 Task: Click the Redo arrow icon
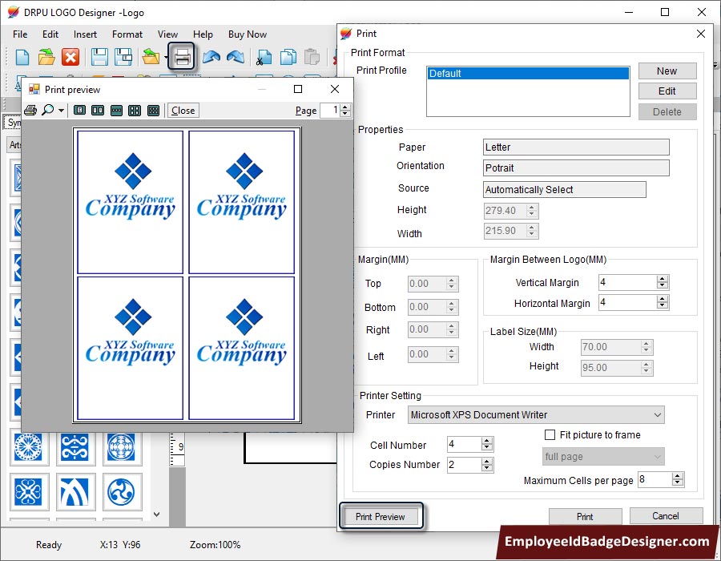(236, 57)
